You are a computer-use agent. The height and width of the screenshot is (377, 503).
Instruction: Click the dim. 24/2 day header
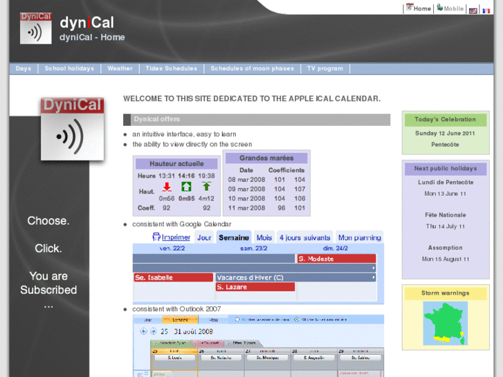click(336, 248)
